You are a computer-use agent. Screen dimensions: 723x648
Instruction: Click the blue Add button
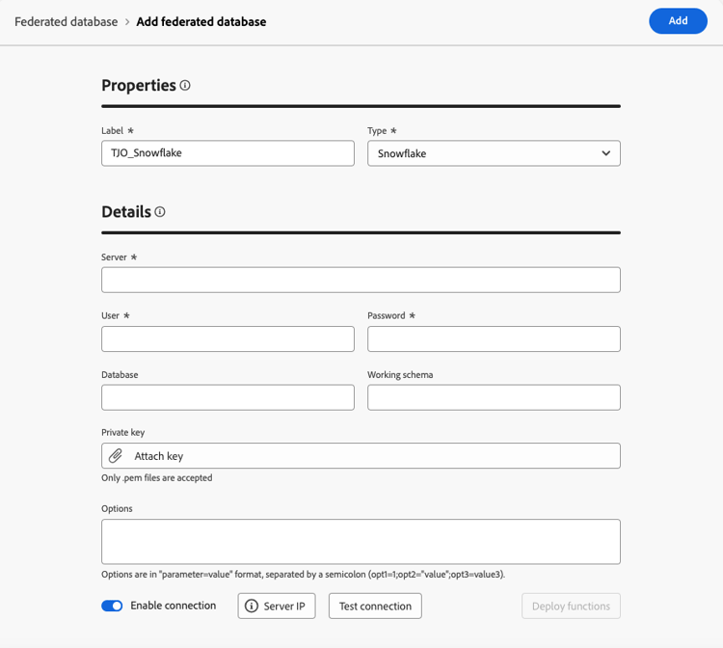point(678,21)
